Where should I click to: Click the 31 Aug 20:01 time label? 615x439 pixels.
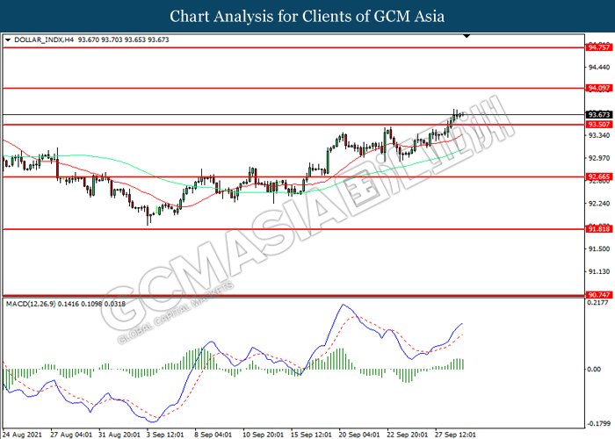coord(119,435)
